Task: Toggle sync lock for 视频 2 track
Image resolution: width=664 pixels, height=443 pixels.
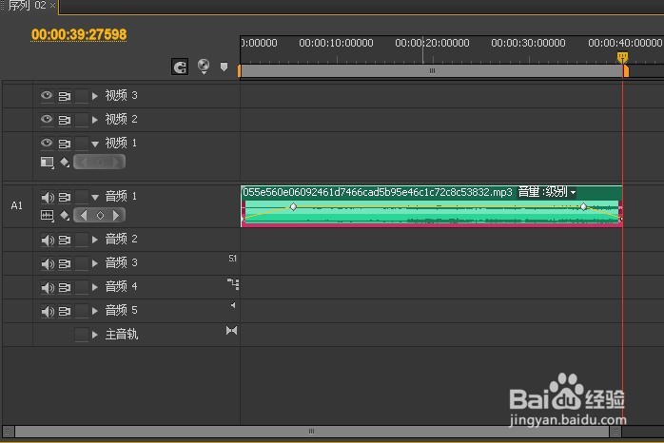Action: (x=65, y=120)
